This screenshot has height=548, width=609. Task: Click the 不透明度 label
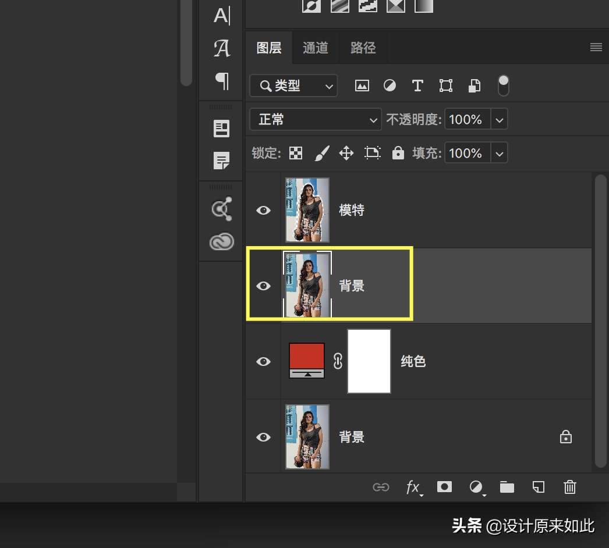point(413,119)
